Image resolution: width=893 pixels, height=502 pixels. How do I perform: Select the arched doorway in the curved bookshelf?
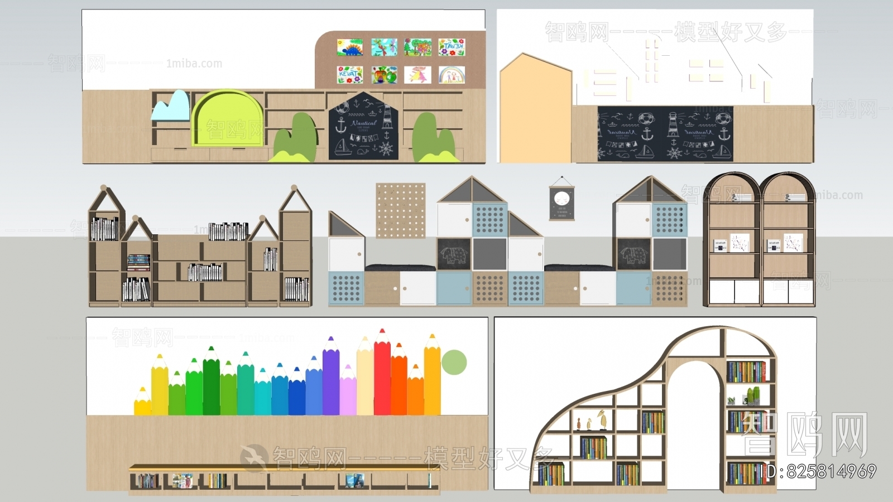pos(695,424)
